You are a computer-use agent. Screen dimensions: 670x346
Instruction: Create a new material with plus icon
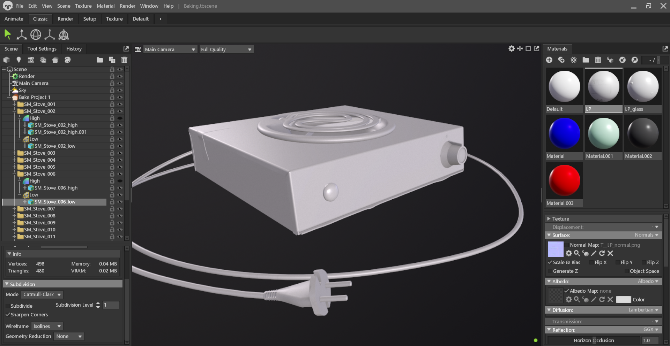click(x=549, y=60)
